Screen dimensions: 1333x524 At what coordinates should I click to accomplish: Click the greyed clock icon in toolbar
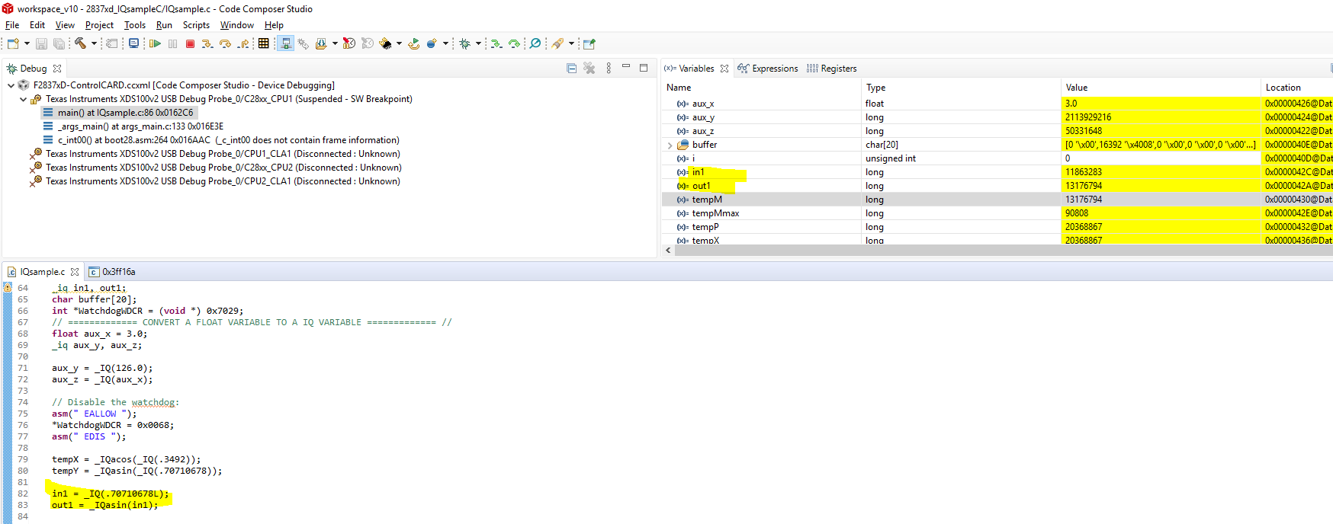pos(367,43)
